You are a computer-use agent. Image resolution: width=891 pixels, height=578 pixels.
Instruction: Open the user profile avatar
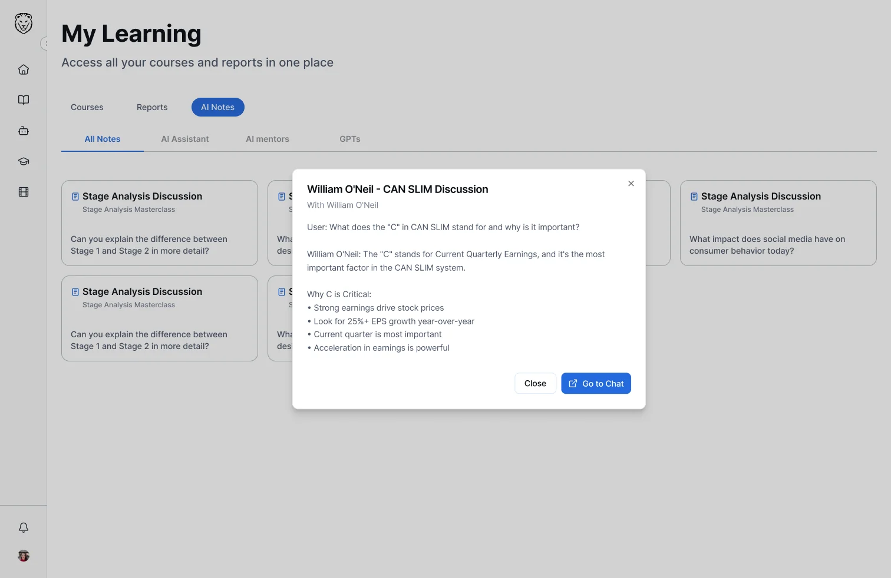click(x=24, y=556)
